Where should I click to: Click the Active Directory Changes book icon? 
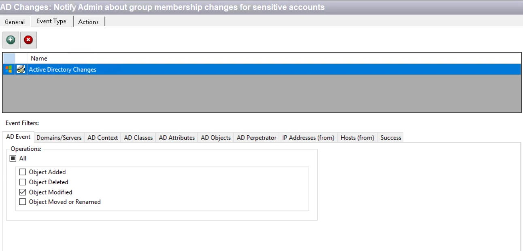[x=21, y=70]
